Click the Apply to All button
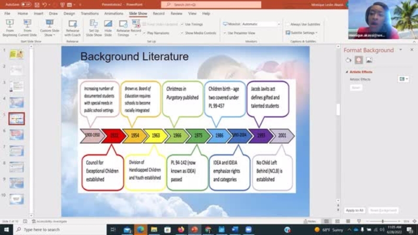Viewport: 418px width, 235px height. 354,210
